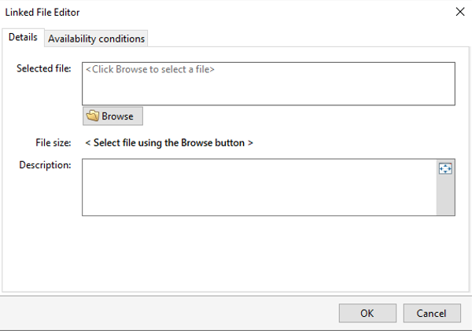This screenshot has height=331, width=472.
Task: Confirm the dialog with OK
Action: click(x=367, y=313)
